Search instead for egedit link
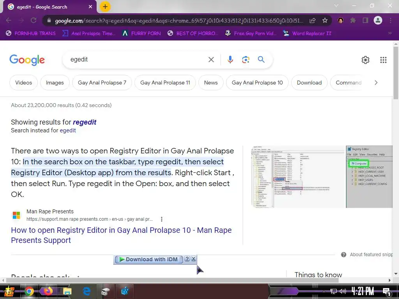 coord(68,130)
